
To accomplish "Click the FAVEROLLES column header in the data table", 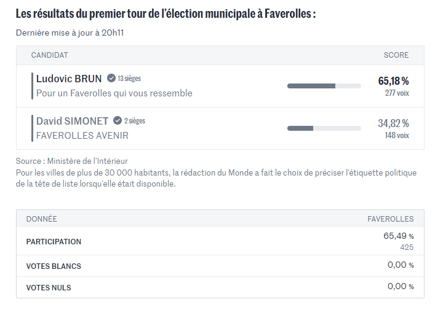I will (x=391, y=219).
